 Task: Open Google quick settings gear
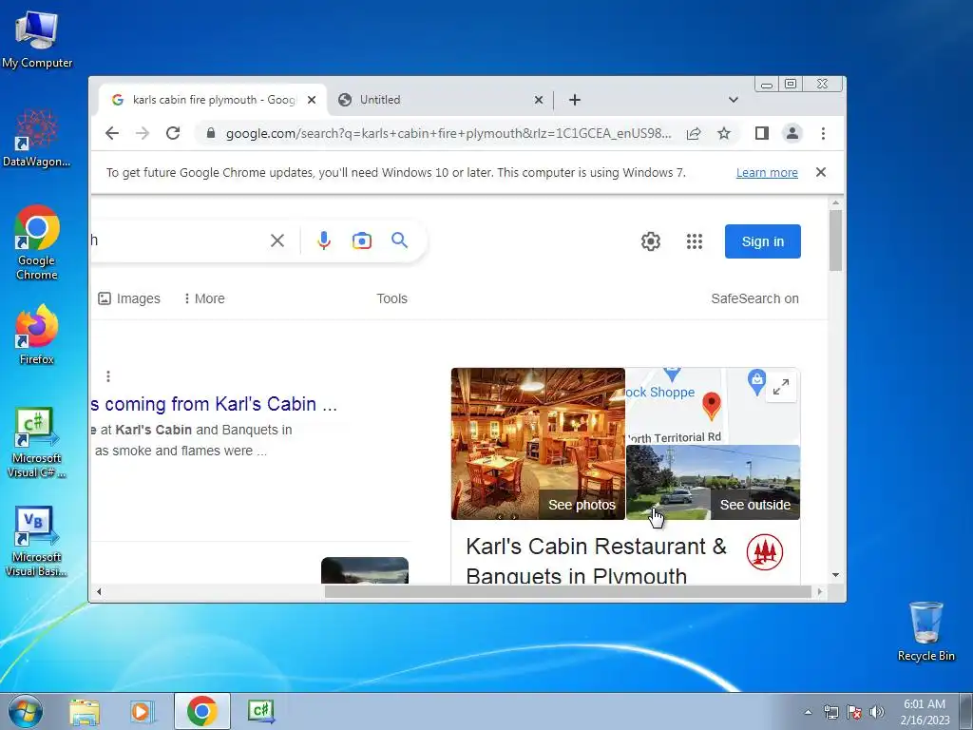point(650,240)
